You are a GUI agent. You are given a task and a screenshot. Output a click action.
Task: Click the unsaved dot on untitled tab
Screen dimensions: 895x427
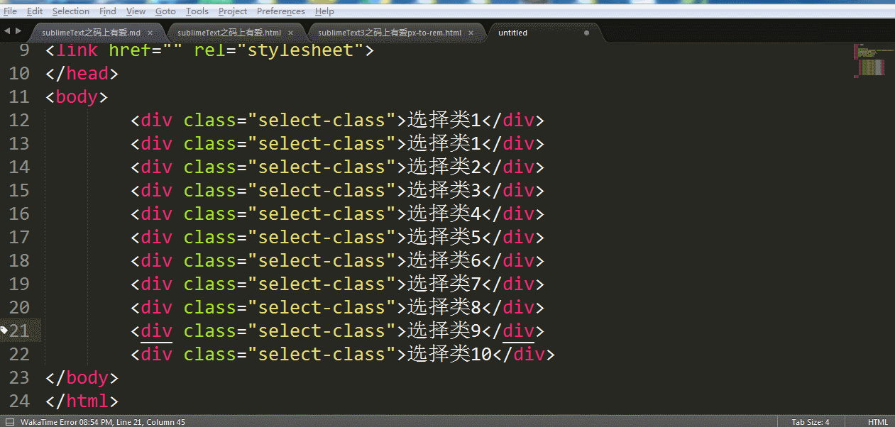pyautogui.click(x=586, y=33)
